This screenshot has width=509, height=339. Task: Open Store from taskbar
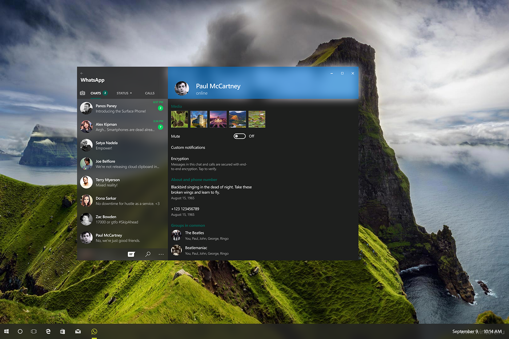63,331
